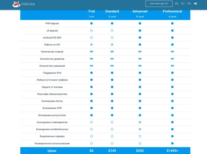Select the Standard plan header
207x154 pixels.
112,11
